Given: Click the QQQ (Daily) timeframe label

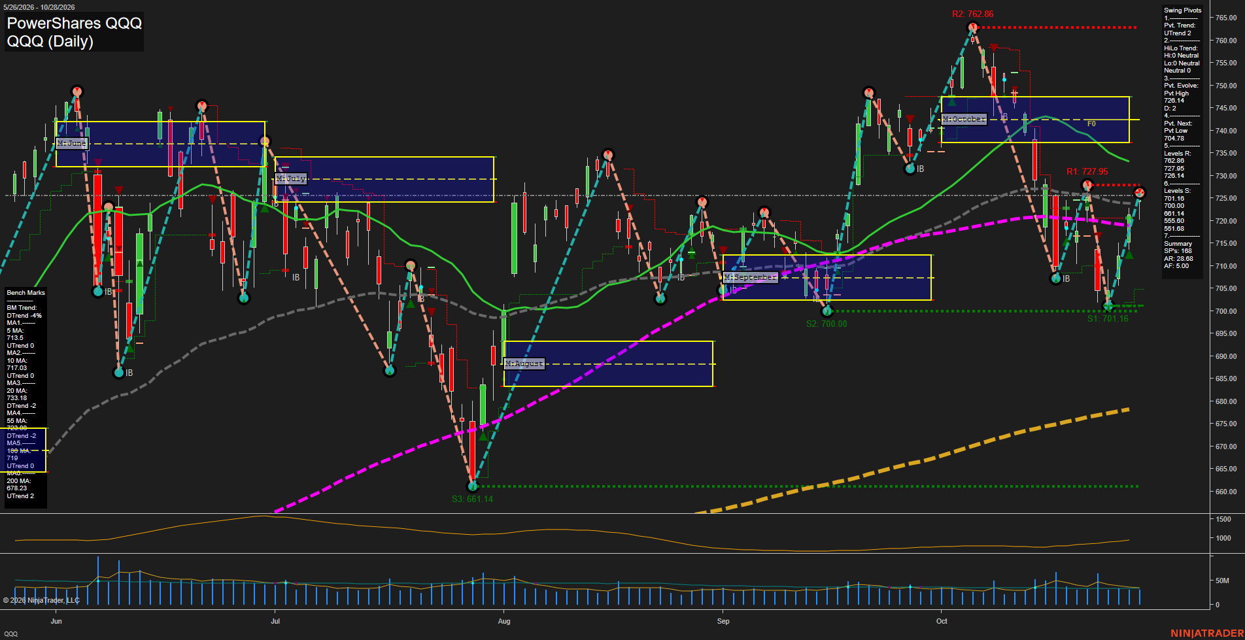Looking at the screenshot, I should pyautogui.click(x=50, y=41).
